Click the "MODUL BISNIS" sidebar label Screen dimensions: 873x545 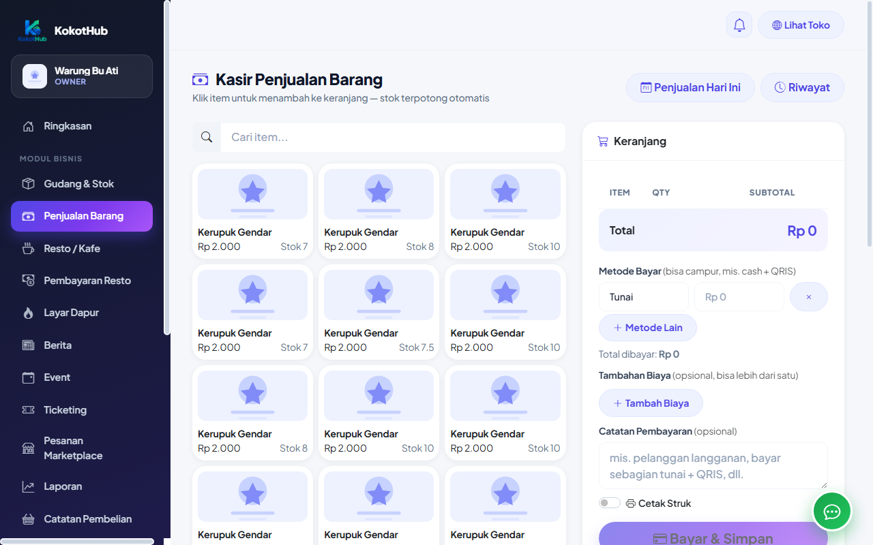point(51,159)
